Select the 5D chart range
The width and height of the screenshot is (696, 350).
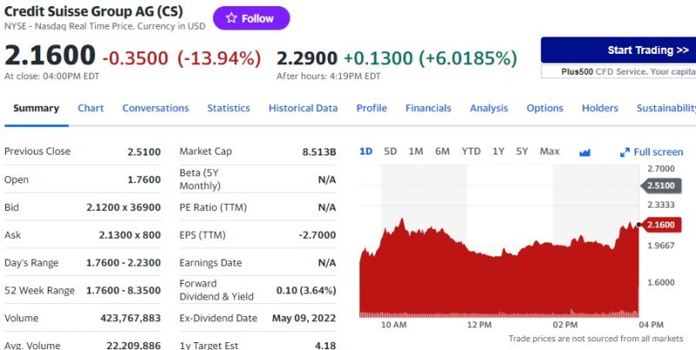(x=391, y=151)
